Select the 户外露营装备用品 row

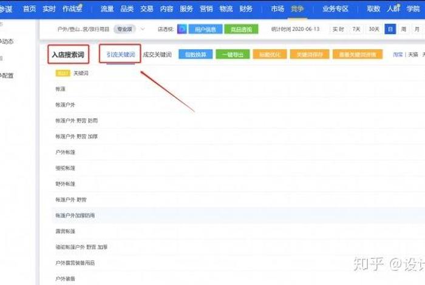click(x=75, y=263)
